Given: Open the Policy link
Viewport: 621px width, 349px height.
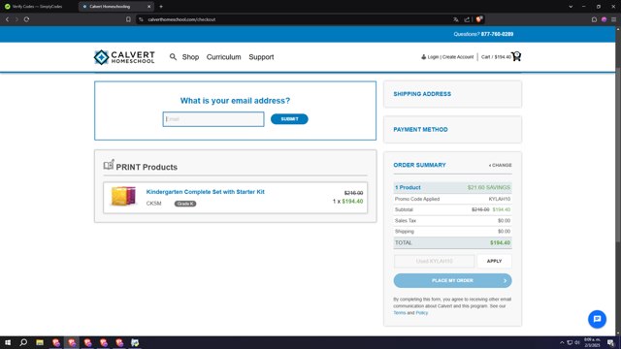Looking at the screenshot, I should [x=421, y=312].
